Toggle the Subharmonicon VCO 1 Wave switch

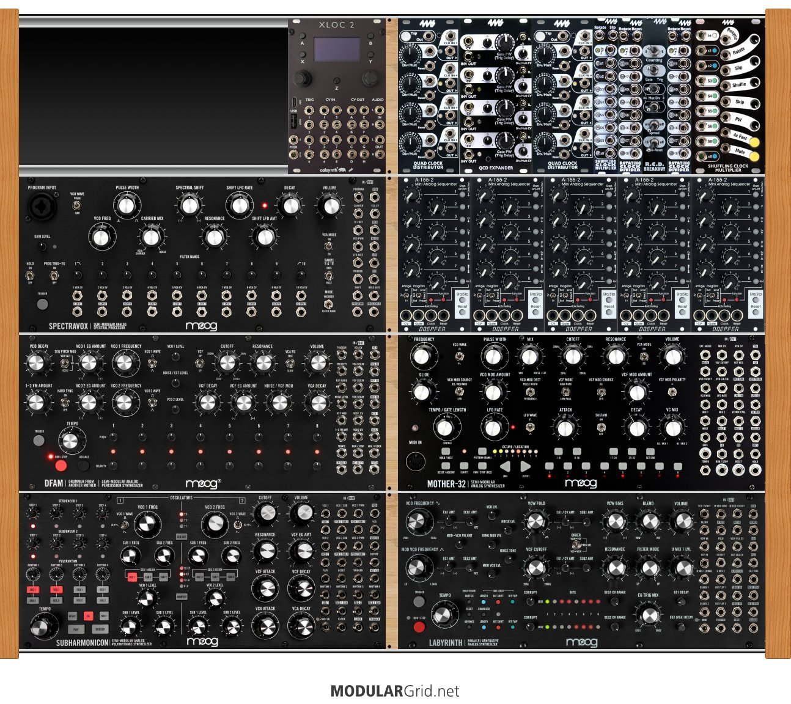(125, 525)
